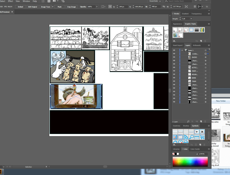Select the magnifier search symbol
Viewport: 230px width, 175px height.
click(x=191, y=137)
